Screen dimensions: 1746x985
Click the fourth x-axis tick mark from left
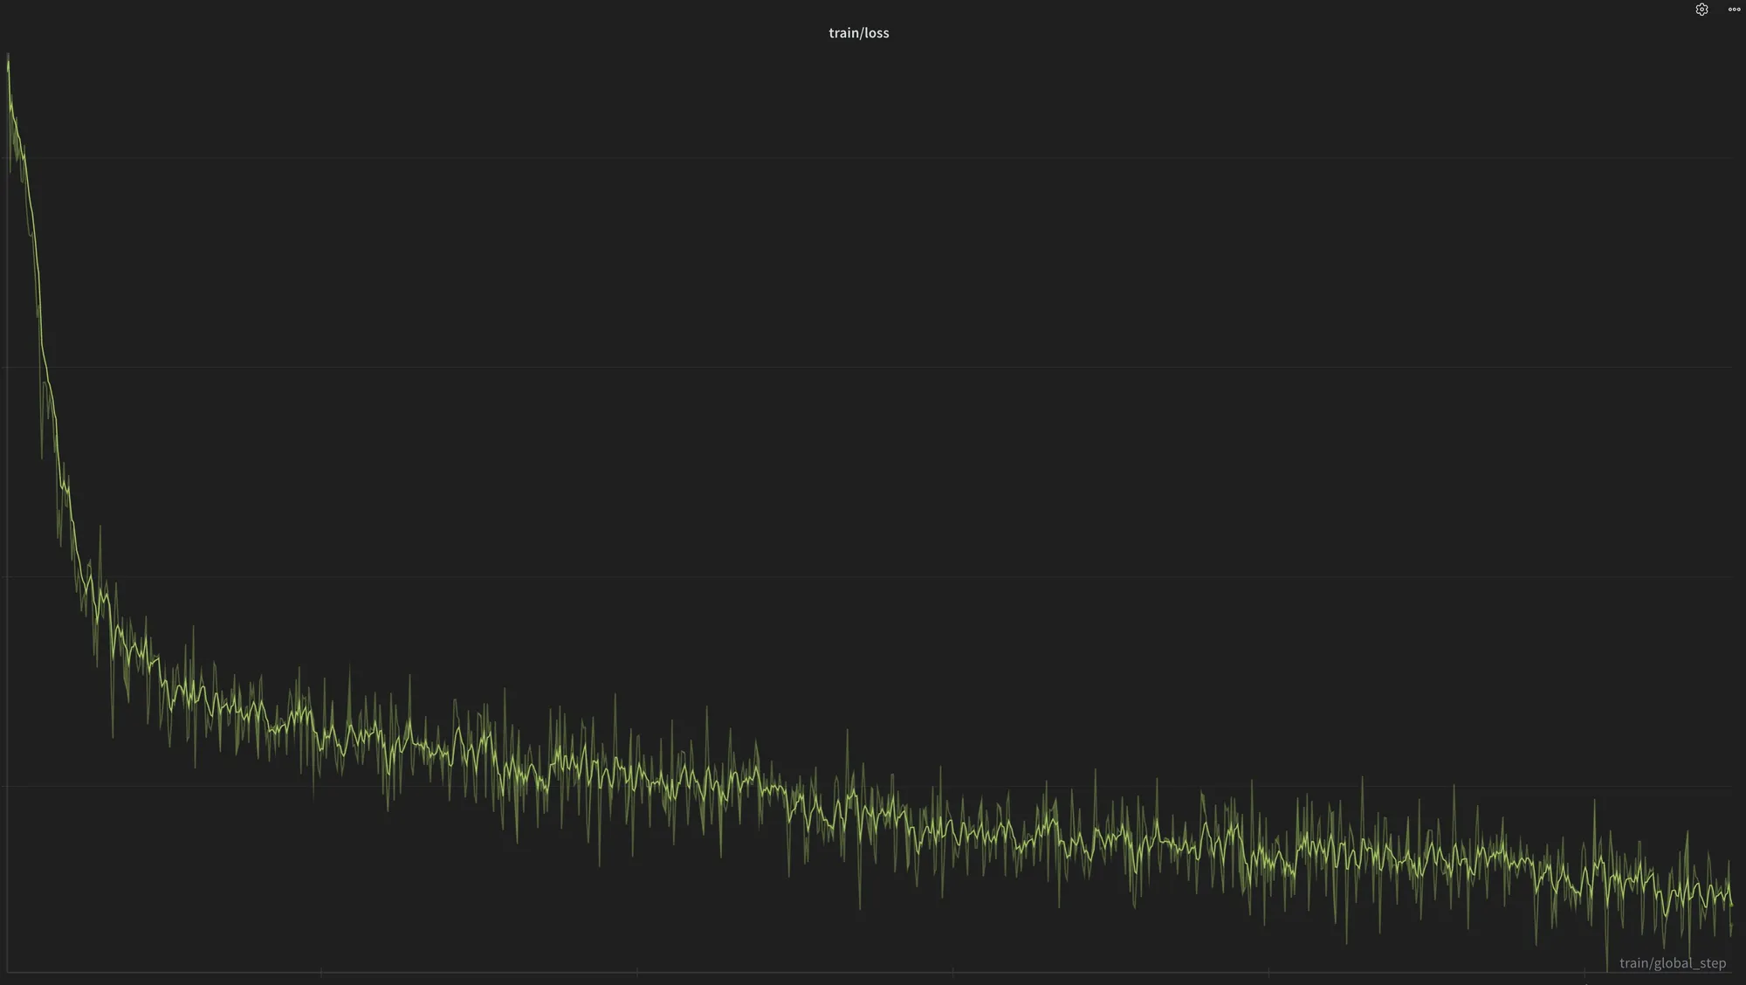[1268, 972]
